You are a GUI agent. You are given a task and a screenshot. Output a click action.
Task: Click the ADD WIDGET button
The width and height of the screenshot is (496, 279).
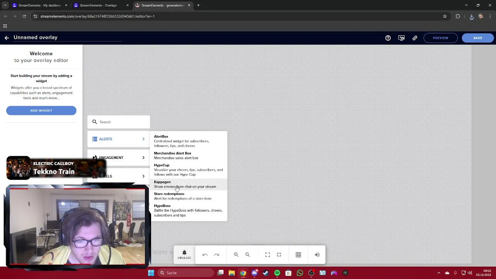[41, 110]
